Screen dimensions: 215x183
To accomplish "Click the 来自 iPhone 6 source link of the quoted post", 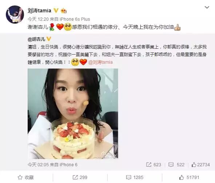I will (x=64, y=164).
